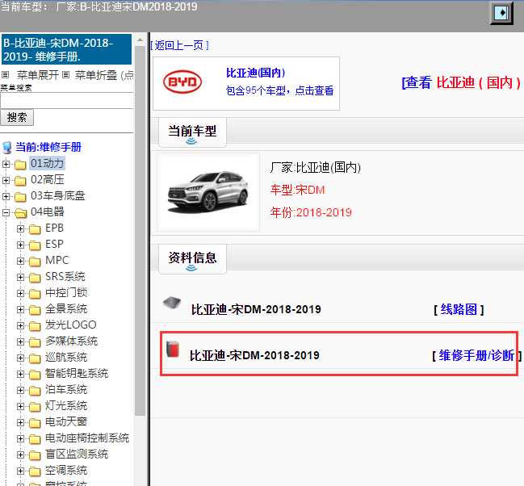Click the 车型:宋DM text
Viewport: 524px width, 486px height.
tap(297, 191)
